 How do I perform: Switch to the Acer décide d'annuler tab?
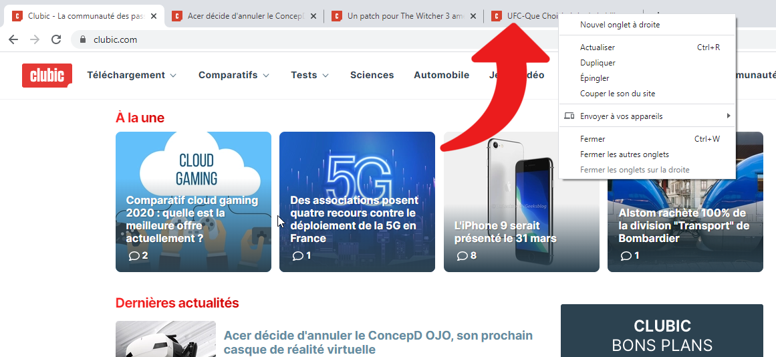pos(245,16)
